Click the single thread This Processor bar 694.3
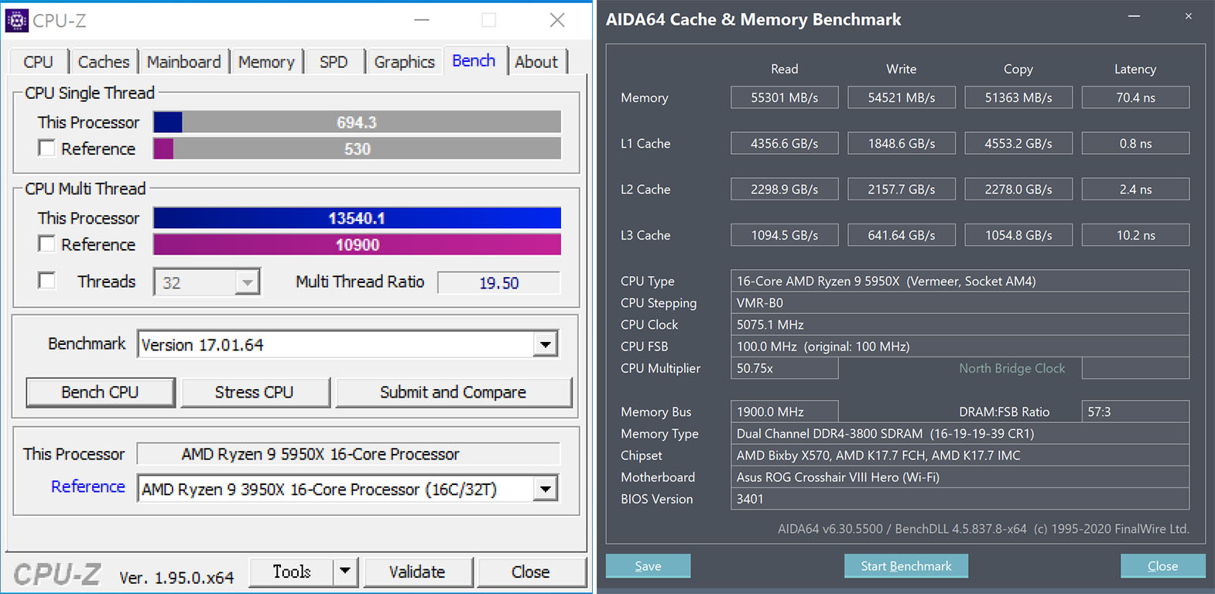The height and width of the screenshot is (594, 1215). pyautogui.click(x=357, y=122)
